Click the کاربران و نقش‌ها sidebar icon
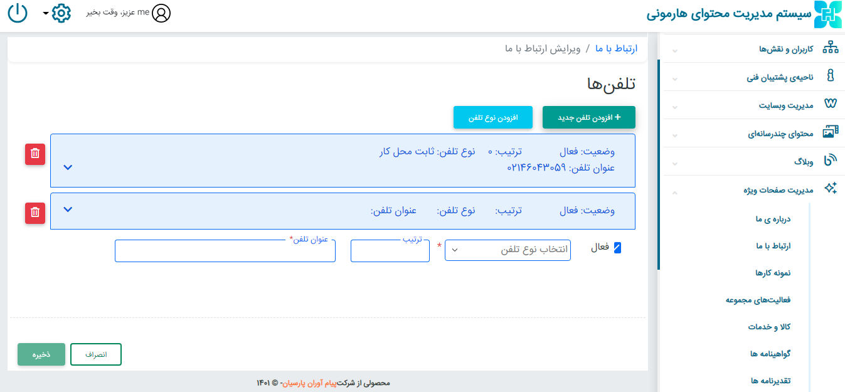The height and width of the screenshot is (392, 845). 831,48
